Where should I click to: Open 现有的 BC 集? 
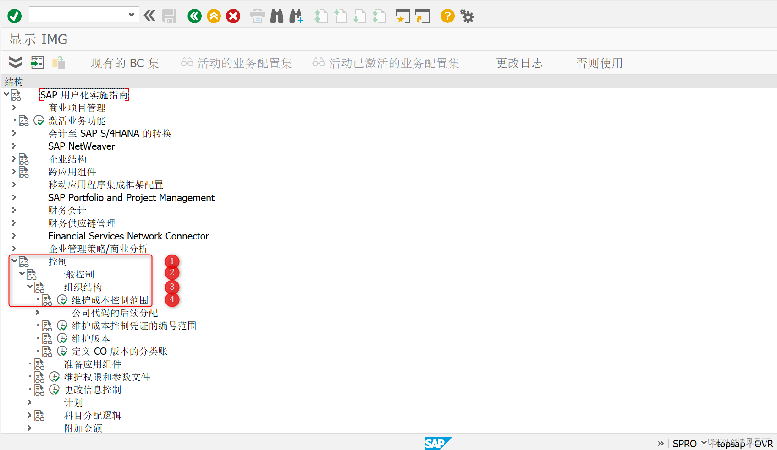(x=125, y=63)
